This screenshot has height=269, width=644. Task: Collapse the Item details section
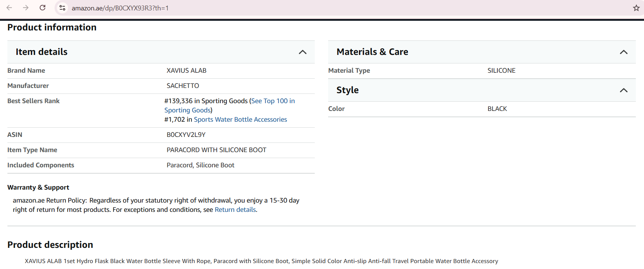coord(303,52)
